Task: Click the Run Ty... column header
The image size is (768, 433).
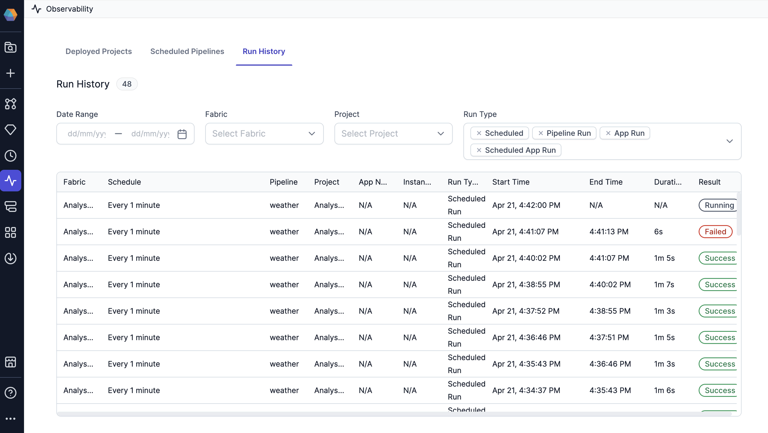Action: [x=463, y=182]
